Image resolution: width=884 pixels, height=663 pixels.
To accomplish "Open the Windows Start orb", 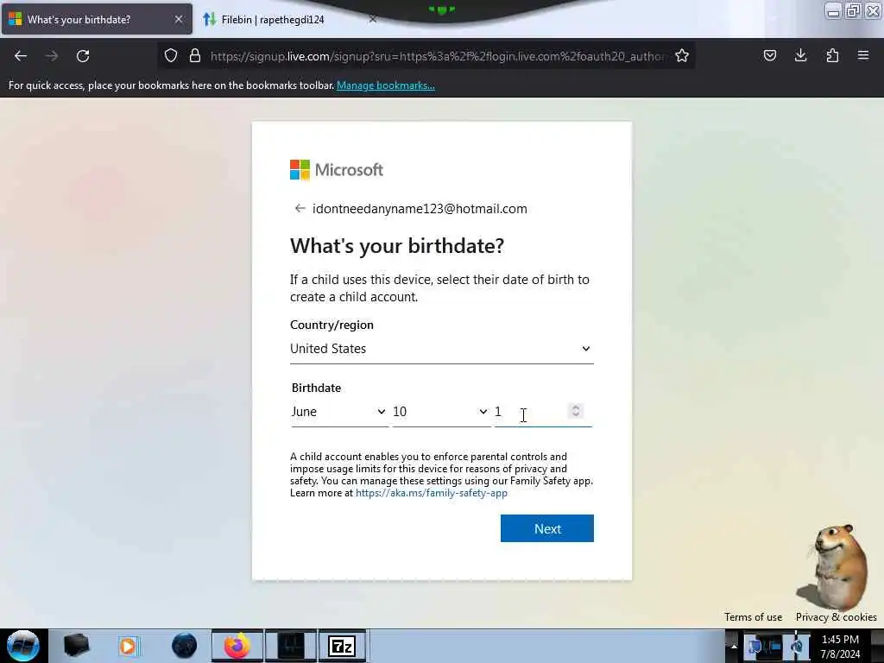I will point(23,646).
